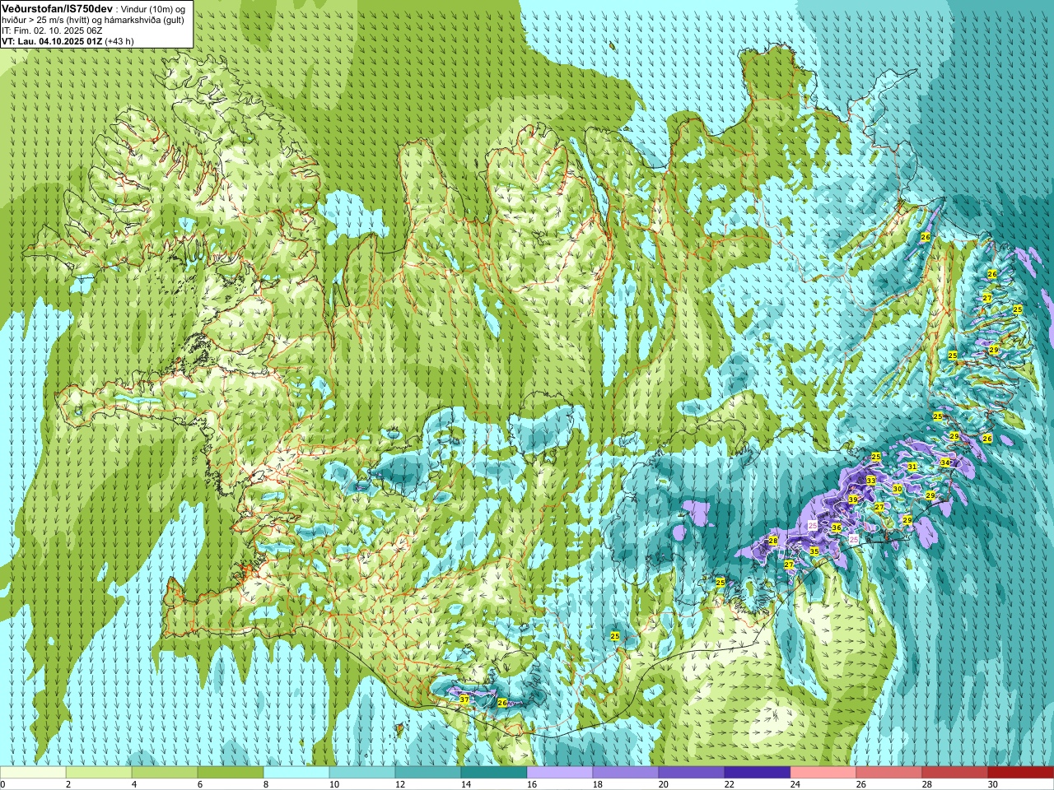Click the Veðurstofan/IS750dev title text
Image resolution: width=1054 pixels, height=790 pixels.
click(x=58, y=7)
